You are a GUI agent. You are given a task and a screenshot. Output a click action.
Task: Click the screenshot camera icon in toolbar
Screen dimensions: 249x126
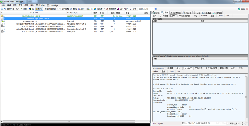88,9
